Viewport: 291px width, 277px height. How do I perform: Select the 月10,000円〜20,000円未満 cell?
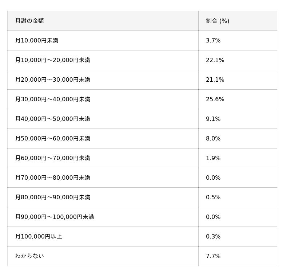[x=53, y=60]
